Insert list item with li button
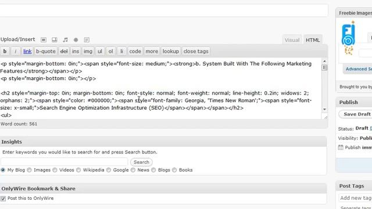Screen dimensions: 372x209 121,51
